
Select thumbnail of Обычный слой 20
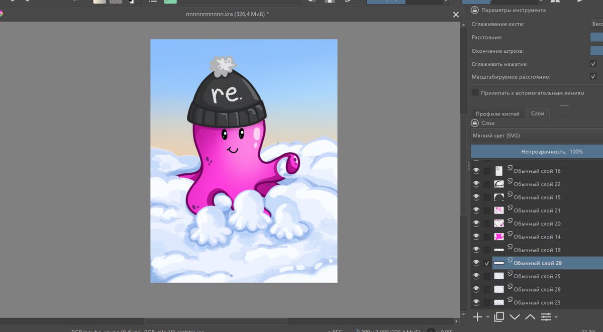click(x=499, y=223)
